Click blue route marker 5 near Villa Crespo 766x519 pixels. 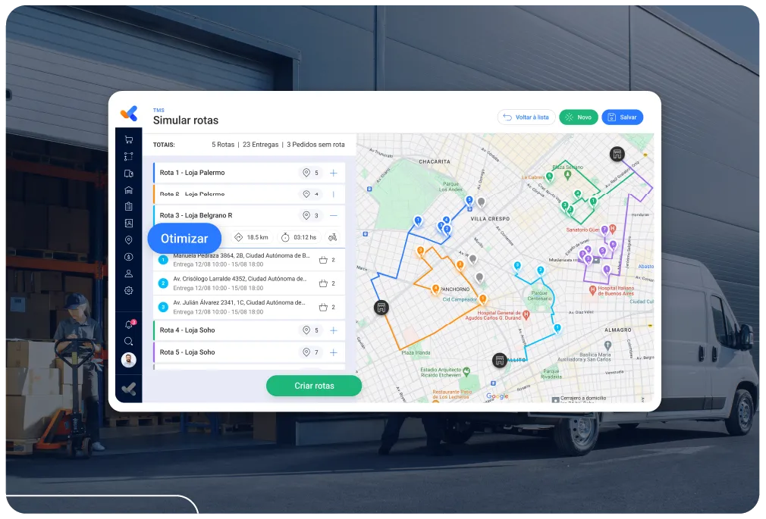(x=469, y=201)
